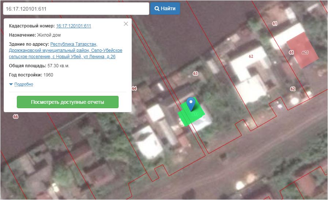328x200 pixels.
Task: Click label 61 beside red building 603
Action: point(291,53)
